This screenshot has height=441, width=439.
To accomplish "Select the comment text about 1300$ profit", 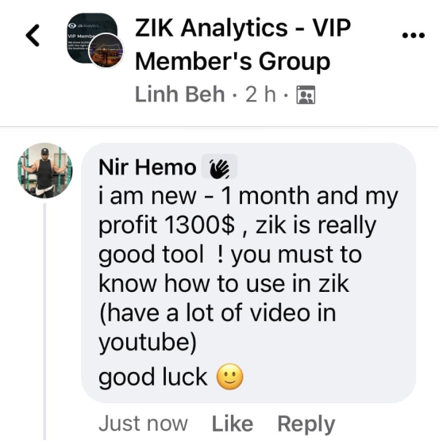I will [x=248, y=269].
